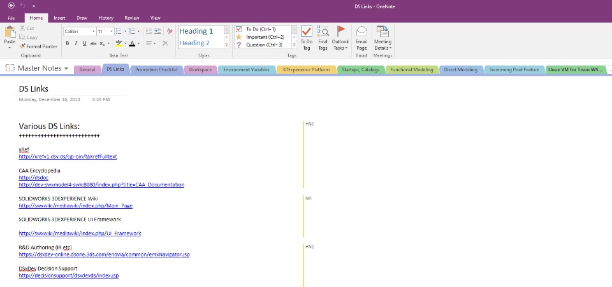Click the Delete X icon
Viewport: 612px width, 287px height.
tap(165, 44)
